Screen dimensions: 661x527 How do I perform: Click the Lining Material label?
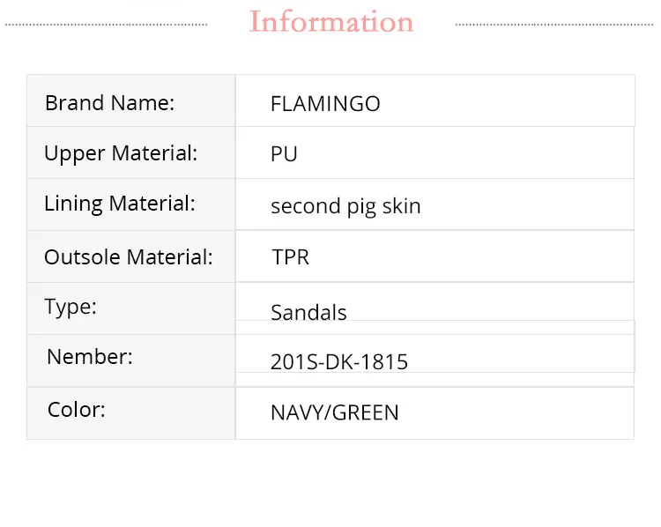coord(119,204)
